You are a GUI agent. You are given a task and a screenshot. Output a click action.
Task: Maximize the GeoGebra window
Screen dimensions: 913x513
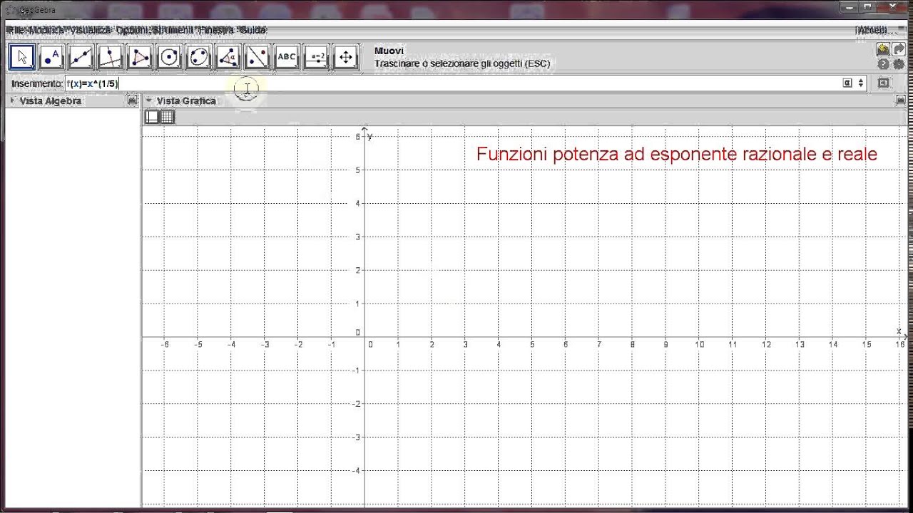(867, 6)
